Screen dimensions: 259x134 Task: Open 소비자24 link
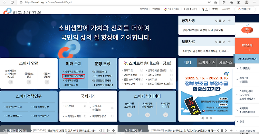point(152,79)
